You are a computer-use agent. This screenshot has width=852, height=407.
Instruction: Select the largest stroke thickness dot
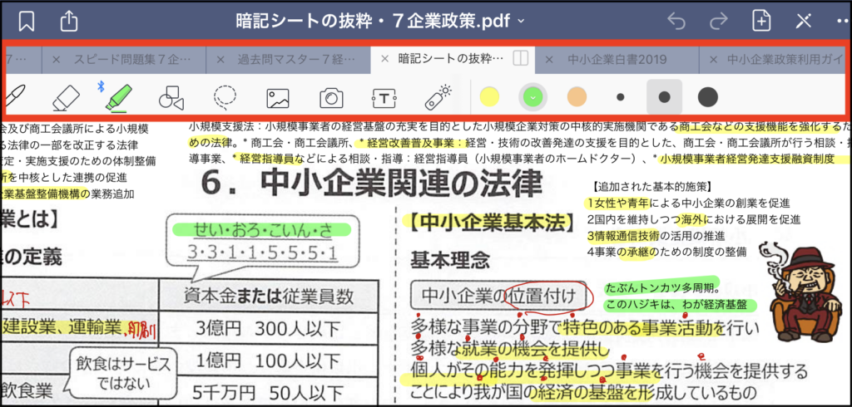tap(707, 97)
